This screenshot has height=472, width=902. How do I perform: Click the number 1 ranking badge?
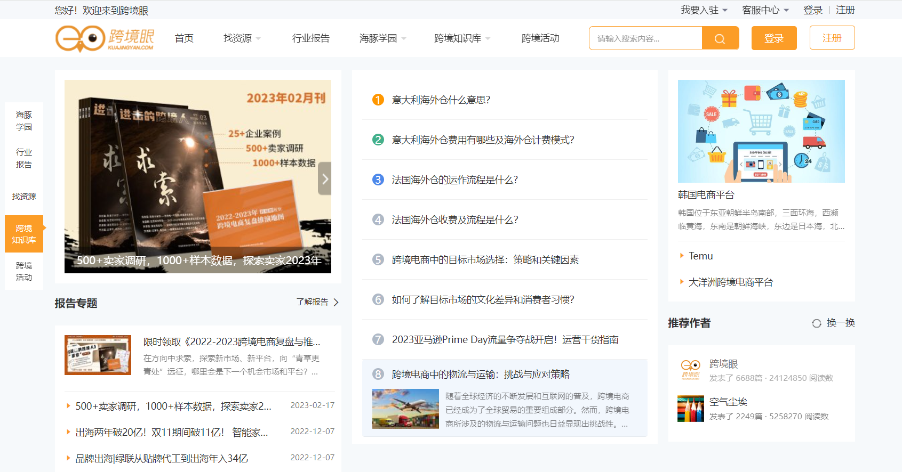378,100
